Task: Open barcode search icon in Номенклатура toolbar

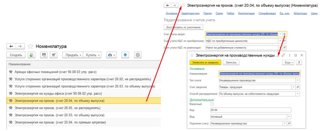Action: coord(44,55)
